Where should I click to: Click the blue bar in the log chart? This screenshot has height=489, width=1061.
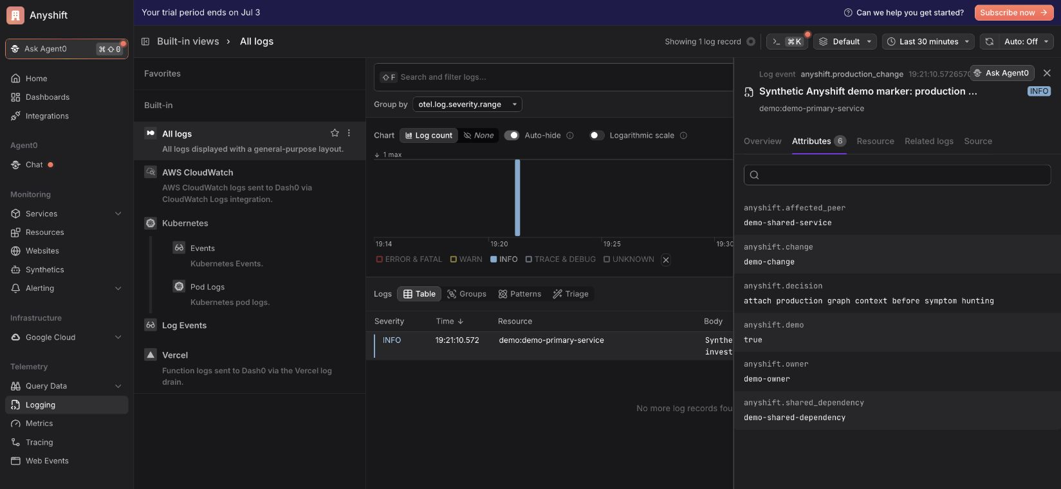coord(517,198)
